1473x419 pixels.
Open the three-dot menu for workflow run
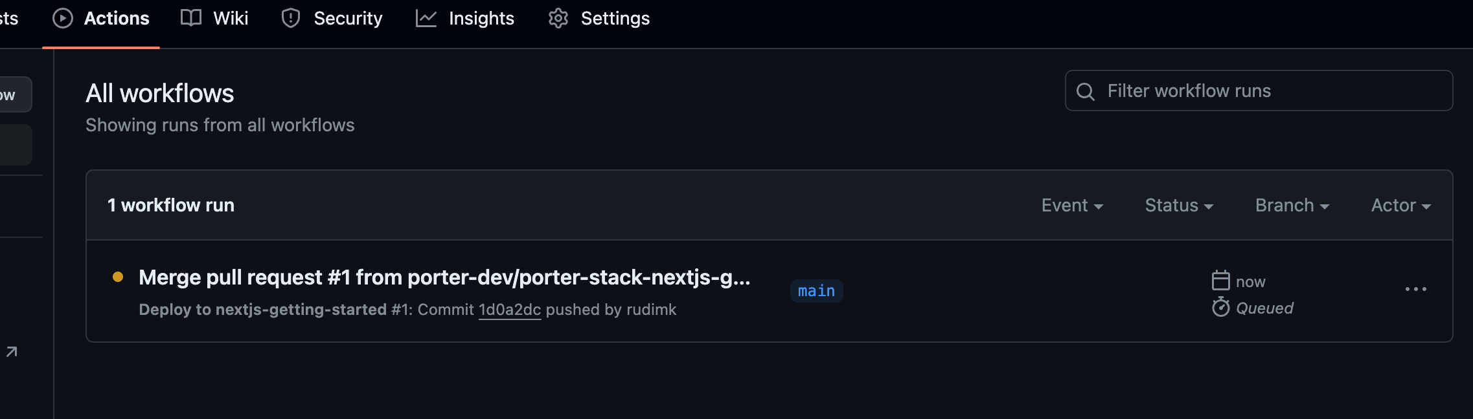pyautogui.click(x=1416, y=289)
